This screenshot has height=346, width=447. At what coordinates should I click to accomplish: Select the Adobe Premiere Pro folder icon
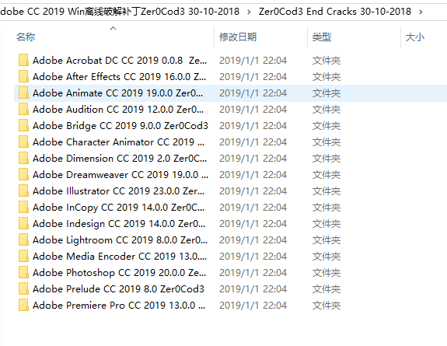point(23,306)
